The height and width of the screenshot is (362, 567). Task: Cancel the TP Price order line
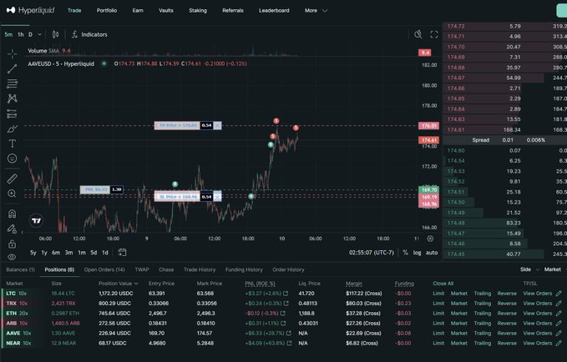coord(217,125)
